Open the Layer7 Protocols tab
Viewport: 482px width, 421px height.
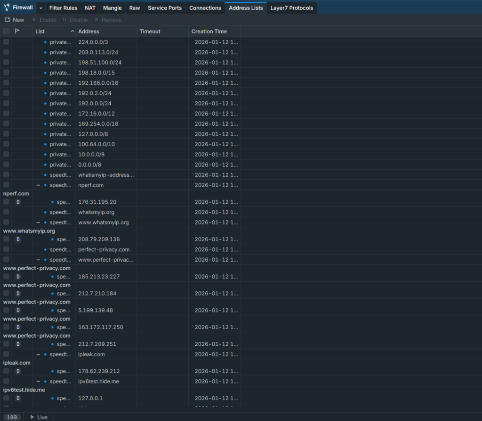(x=291, y=8)
